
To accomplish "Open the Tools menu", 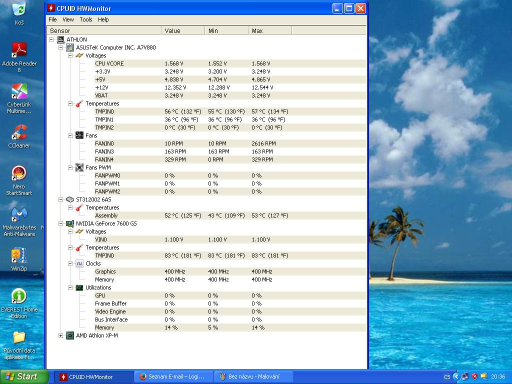I will (x=86, y=19).
